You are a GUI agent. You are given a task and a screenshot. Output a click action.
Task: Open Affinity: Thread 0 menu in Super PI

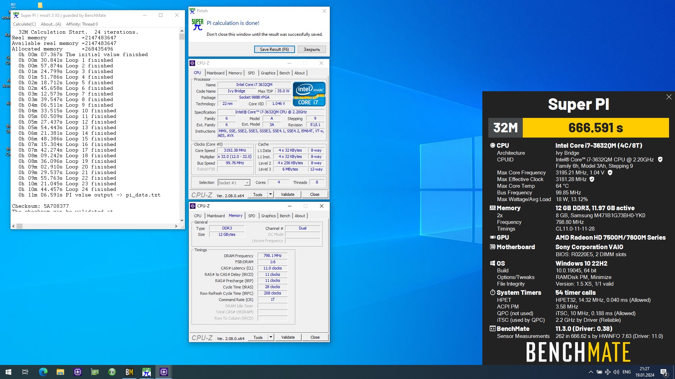82,24
